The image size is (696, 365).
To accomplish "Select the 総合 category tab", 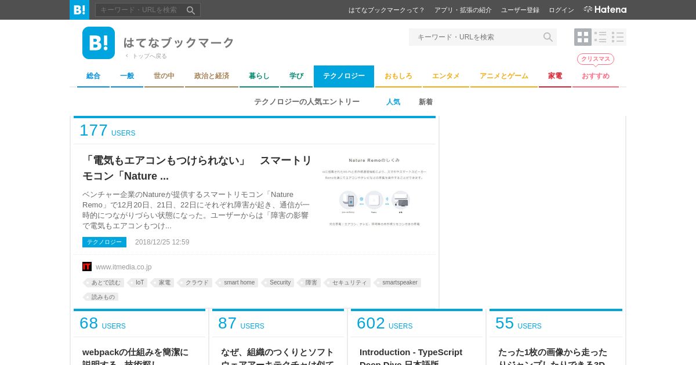I will pyautogui.click(x=93, y=76).
